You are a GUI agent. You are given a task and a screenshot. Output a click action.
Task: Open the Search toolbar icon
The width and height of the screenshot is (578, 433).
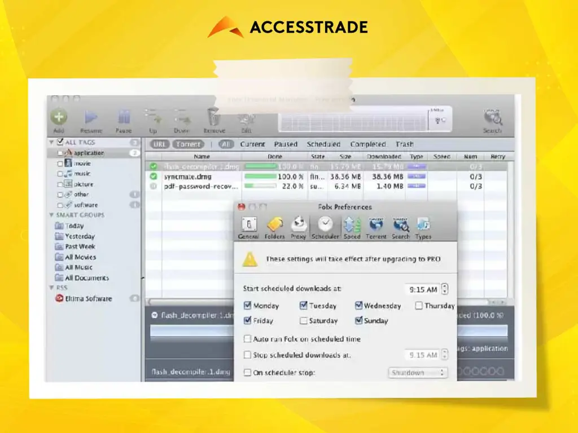(x=492, y=118)
